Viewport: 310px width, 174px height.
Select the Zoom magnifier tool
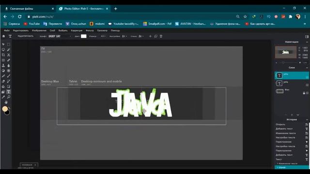9,97
